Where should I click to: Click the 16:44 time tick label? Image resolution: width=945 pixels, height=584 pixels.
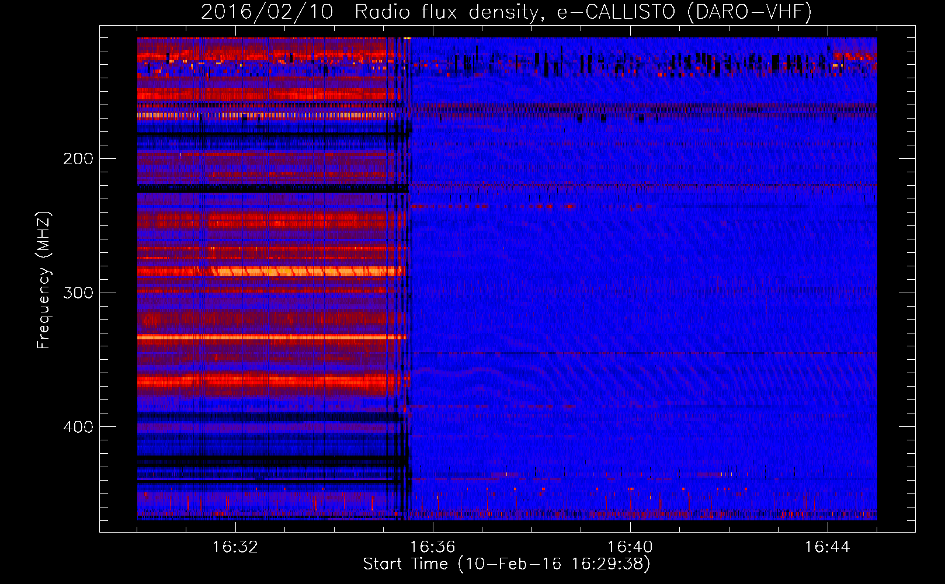pos(827,547)
